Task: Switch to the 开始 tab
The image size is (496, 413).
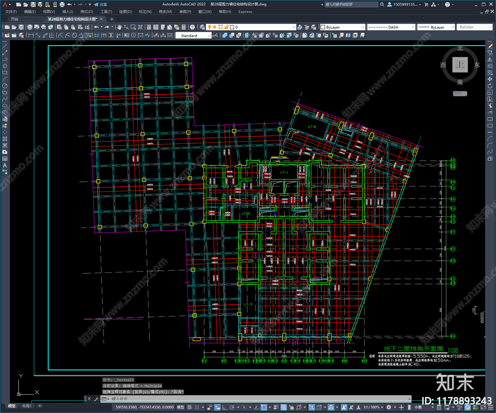Action: pos(15,19)
